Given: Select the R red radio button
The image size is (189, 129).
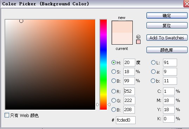Looking at the screenshot, I should click(113, 91).
